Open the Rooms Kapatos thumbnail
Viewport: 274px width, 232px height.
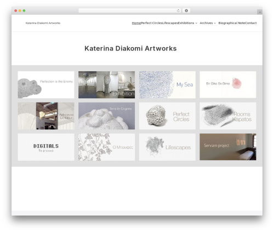pyautogui.click(x=228, y=116)
